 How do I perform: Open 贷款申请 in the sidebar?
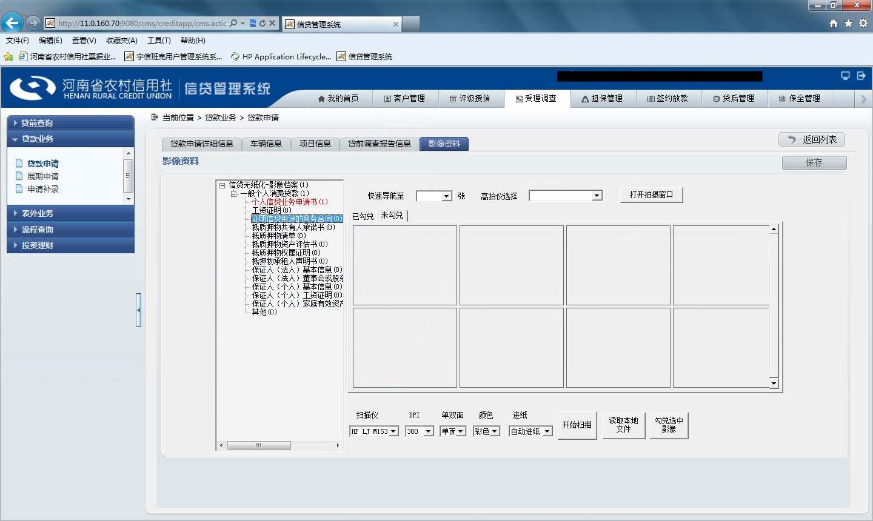tap(42, 164)
